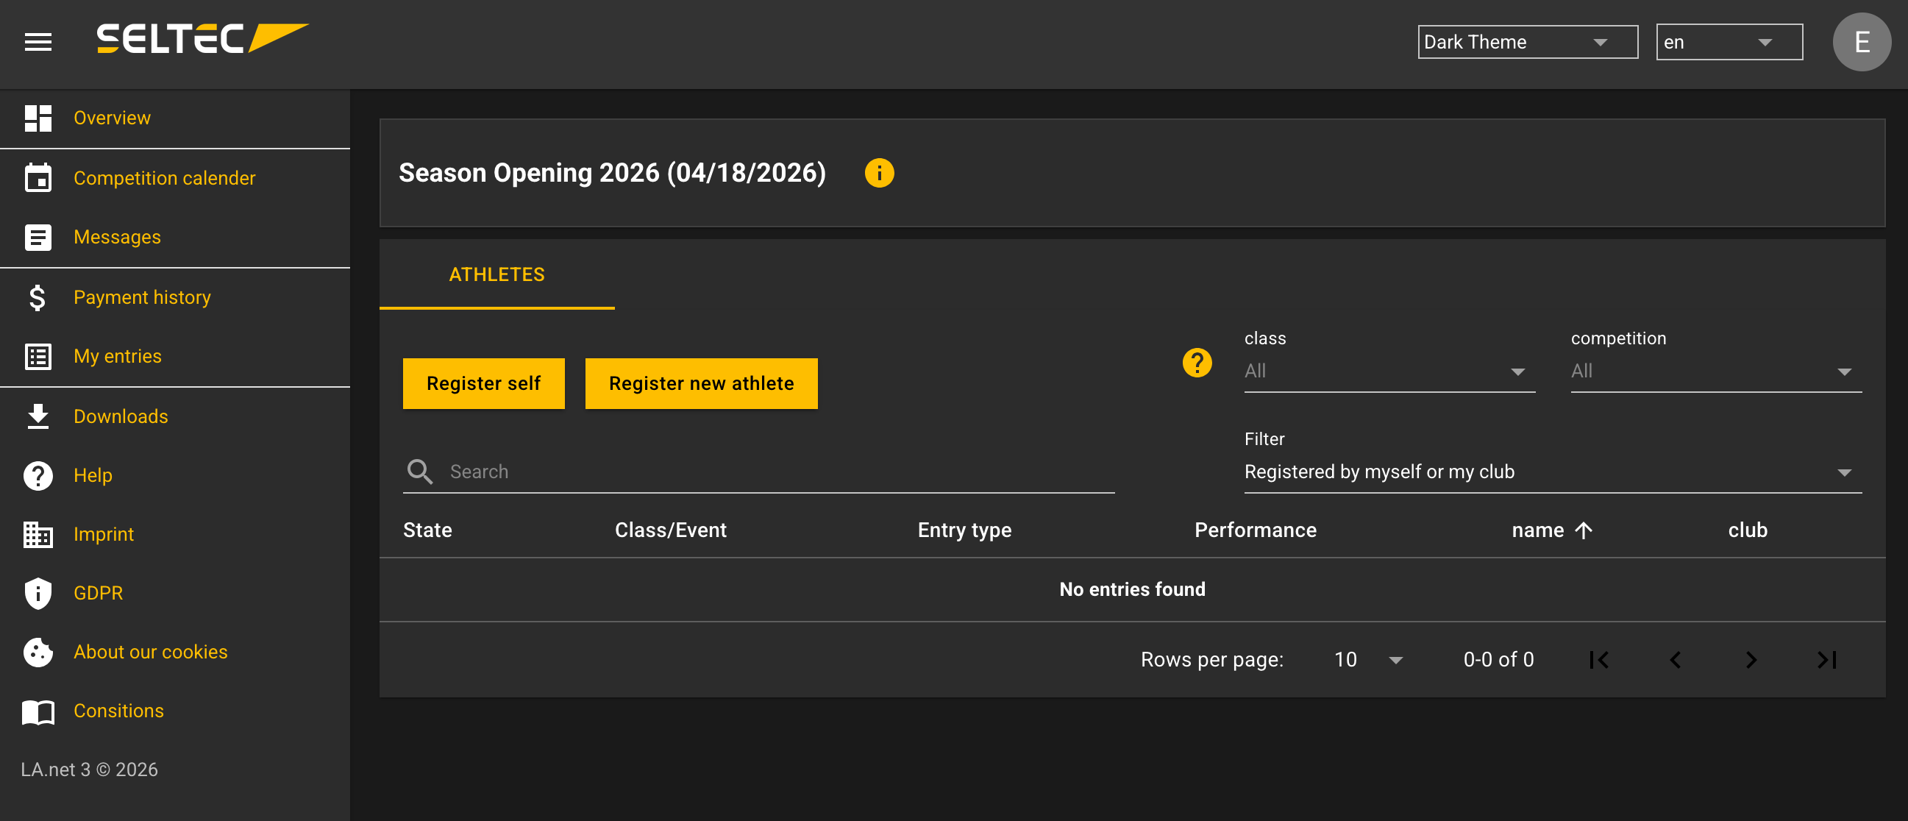Screen dimensions: 1908x821
Task: Go to the next page of results
Action: coord(1751,659)
